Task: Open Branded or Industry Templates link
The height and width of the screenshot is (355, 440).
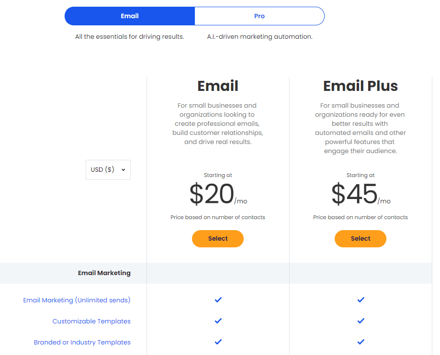Action: (82, 342)
